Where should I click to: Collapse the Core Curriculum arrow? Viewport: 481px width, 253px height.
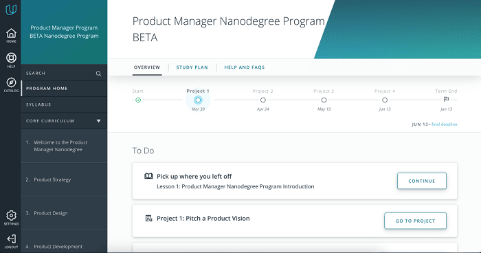click(x=98, y=121)
